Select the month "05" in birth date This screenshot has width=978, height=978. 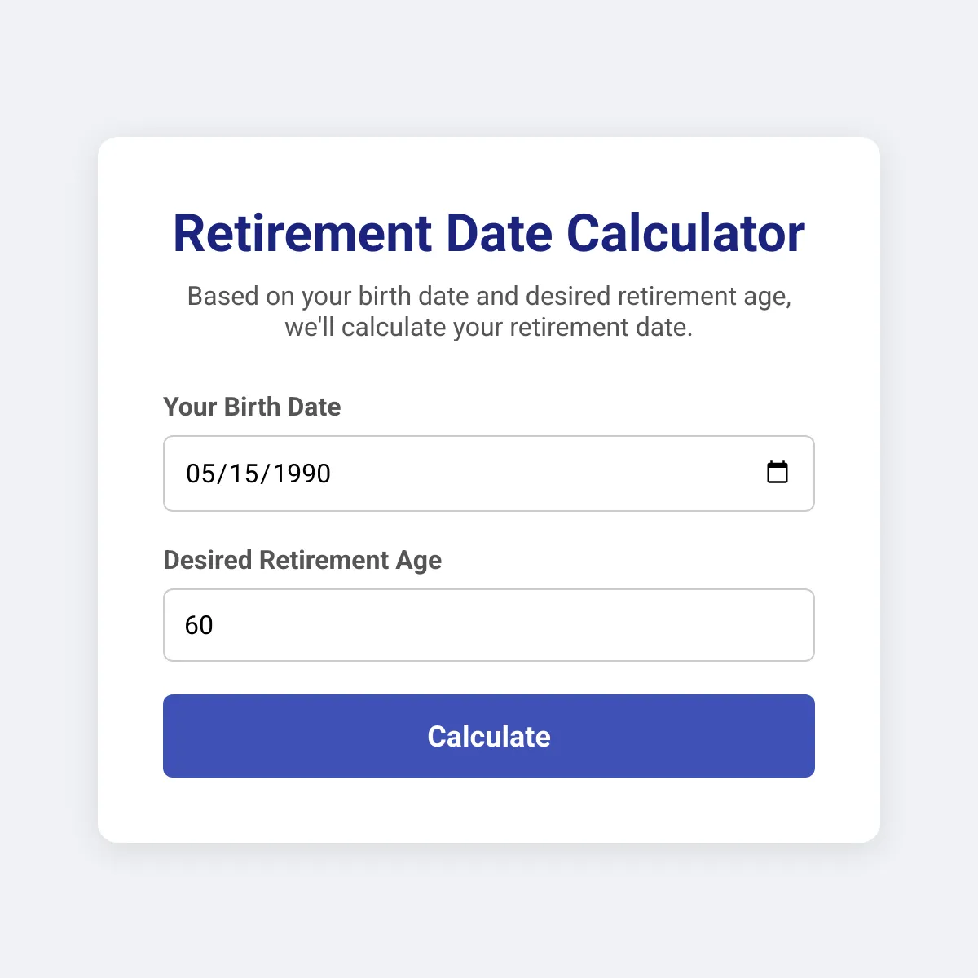point(199,474)
